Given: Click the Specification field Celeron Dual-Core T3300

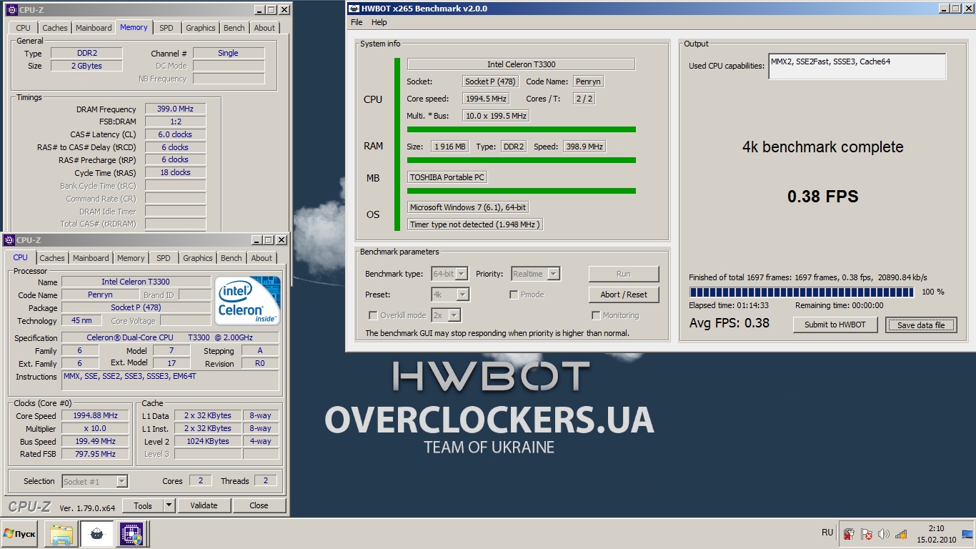Looking at the screenshot, I should click(169, 337).
